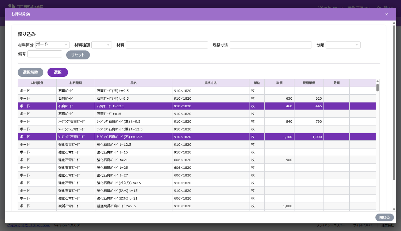Close the 材料検索 dialog with X

[386, 14]
